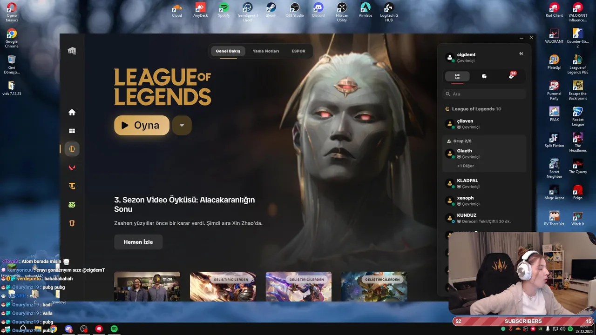This screenshot has height=335, width=596.
Task: Open the third GELİŞTİRİCİLERDEN news card
Action: [x=374, y=286]
